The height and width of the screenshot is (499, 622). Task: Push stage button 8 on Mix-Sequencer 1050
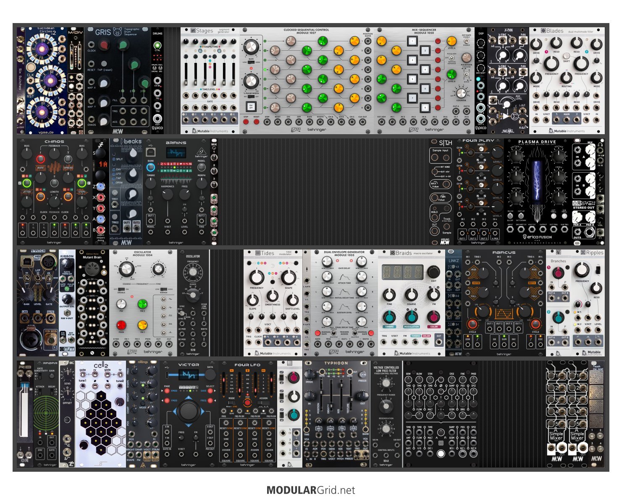[x=425, y=108]
